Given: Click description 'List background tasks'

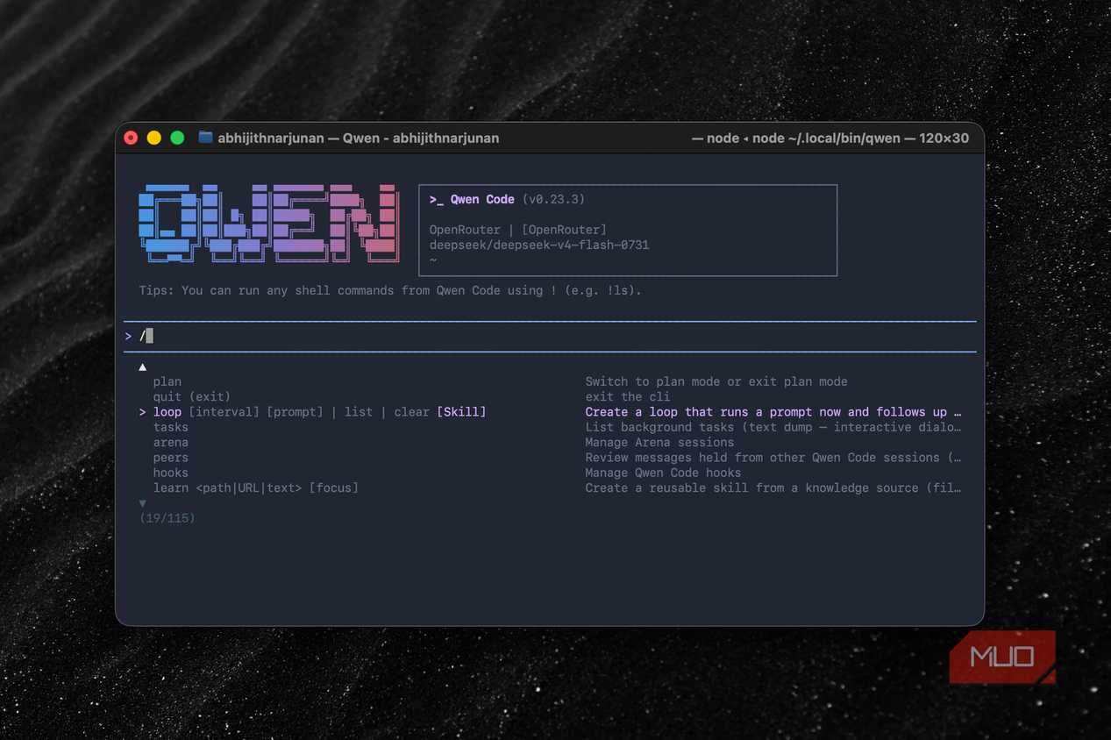Looking at the screenshot, I should (x=773, y=427).
